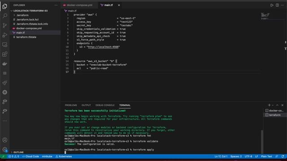Open Run and Debug view
287x161 pixels.
[x=5, y=35]
